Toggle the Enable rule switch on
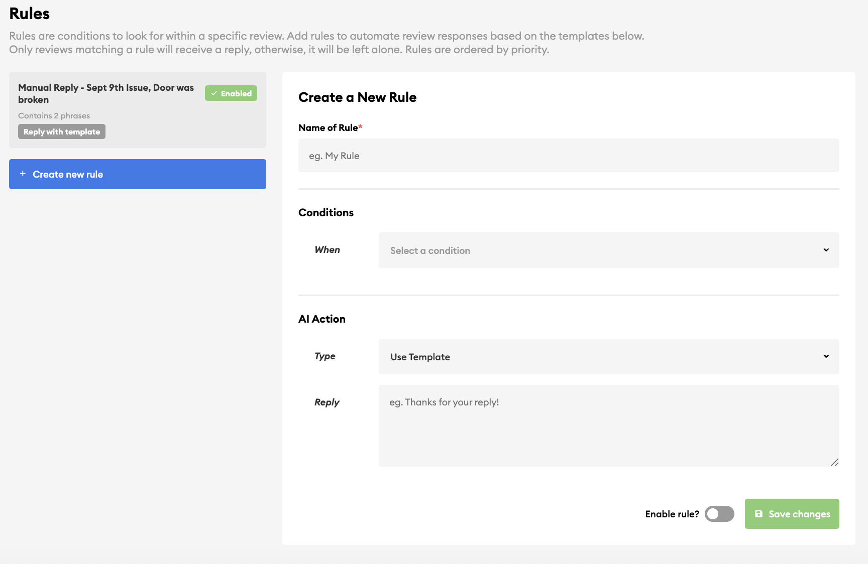The height and width of the screenshot is (564, 868). coord(719,514)
